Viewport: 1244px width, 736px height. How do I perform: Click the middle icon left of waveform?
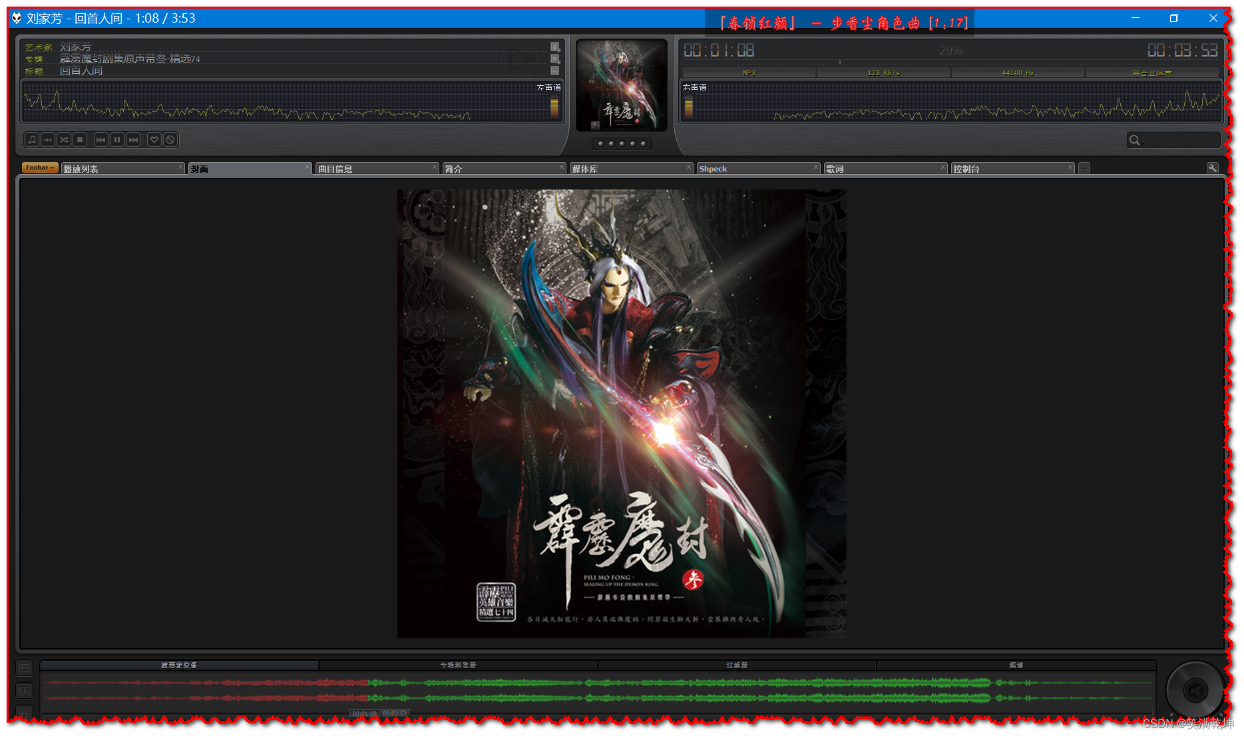tap(24, 690)
